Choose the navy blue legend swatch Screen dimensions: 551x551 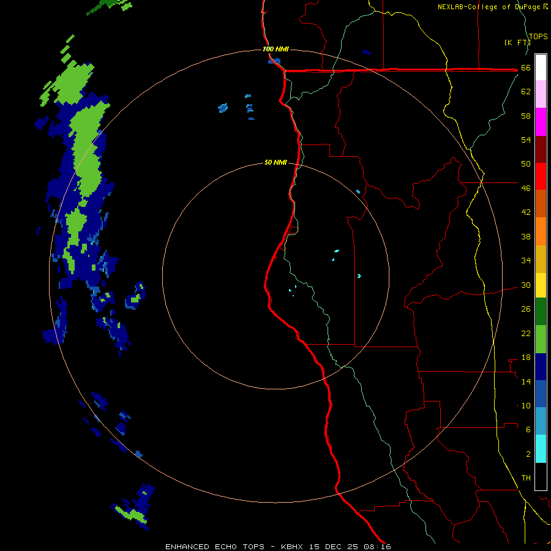click(x=541, y=367)
